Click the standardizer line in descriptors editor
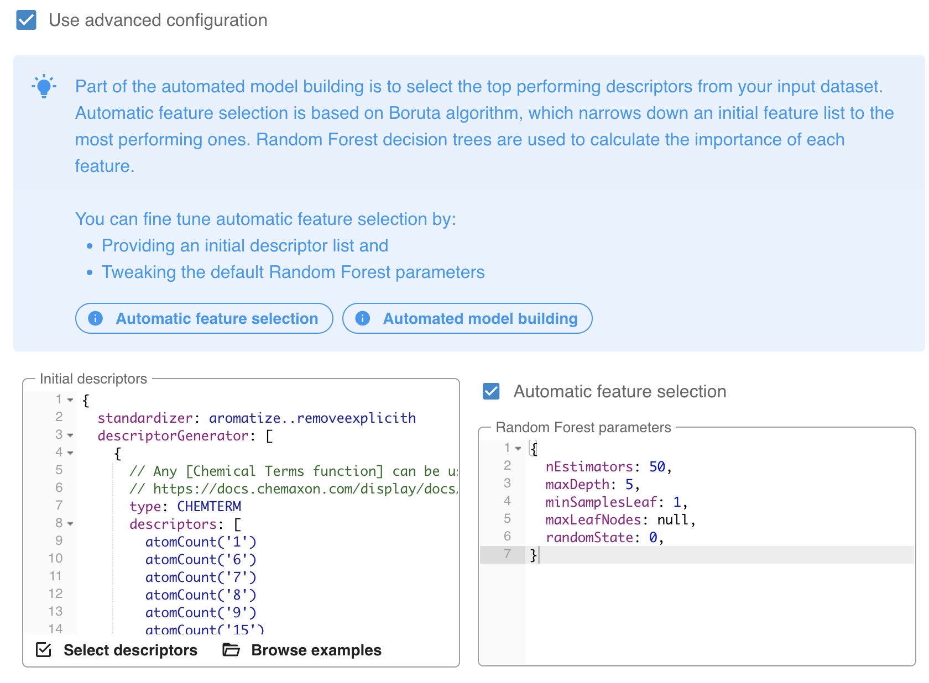 coord(256,418)
